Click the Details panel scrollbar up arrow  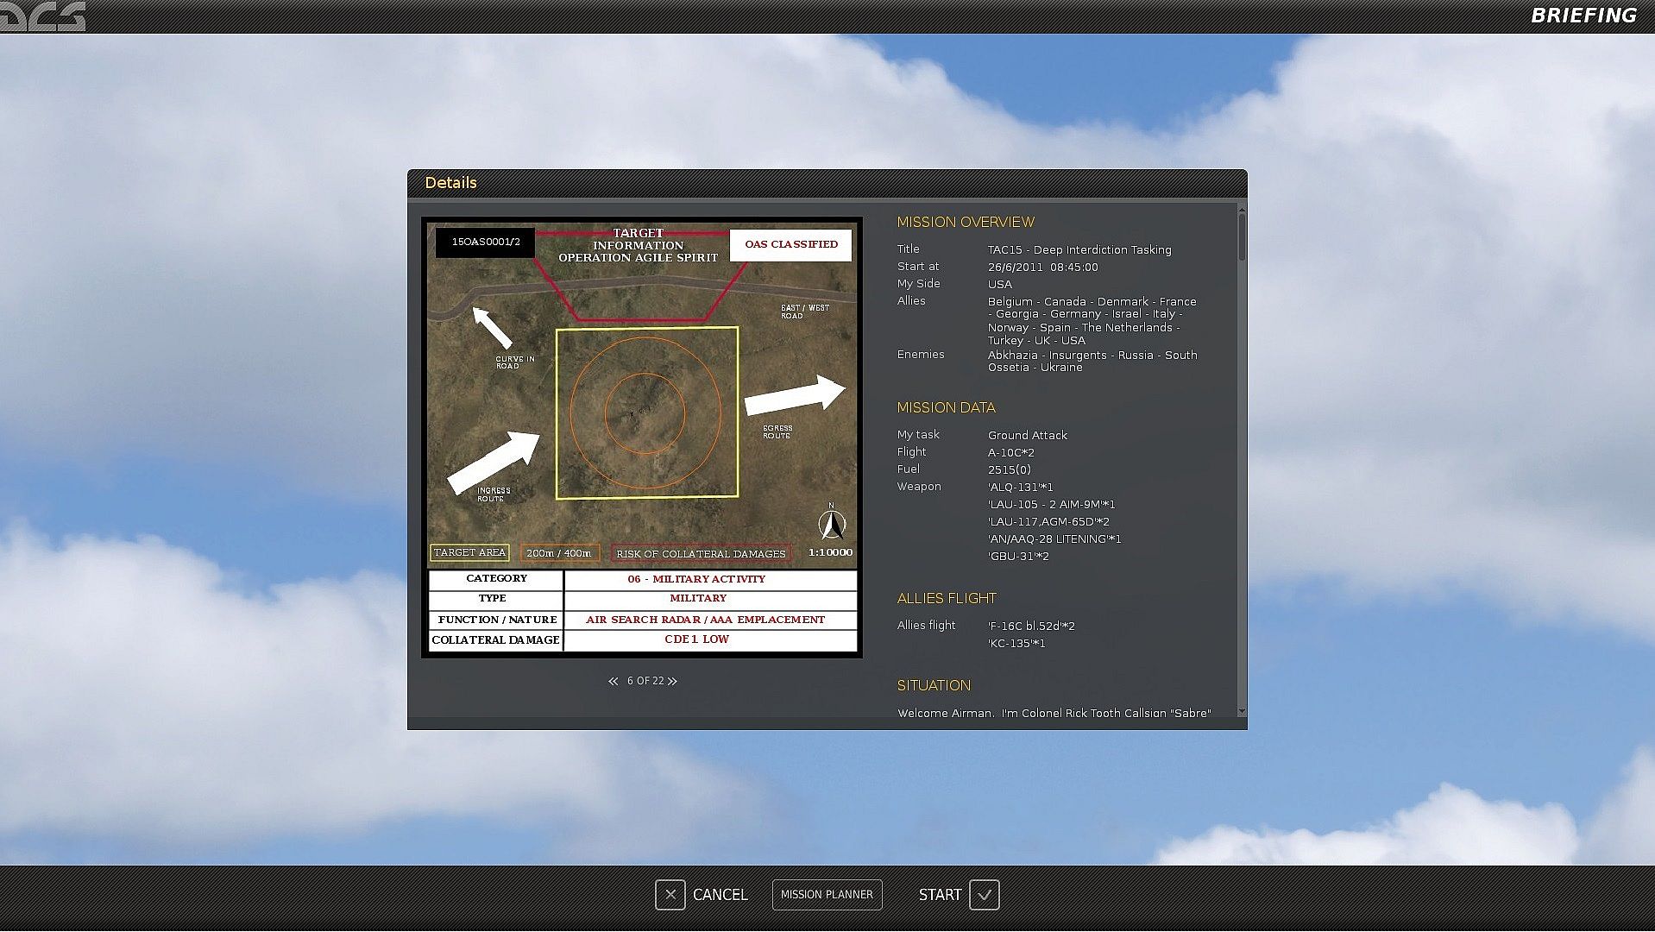click(x=1242, y=210)
